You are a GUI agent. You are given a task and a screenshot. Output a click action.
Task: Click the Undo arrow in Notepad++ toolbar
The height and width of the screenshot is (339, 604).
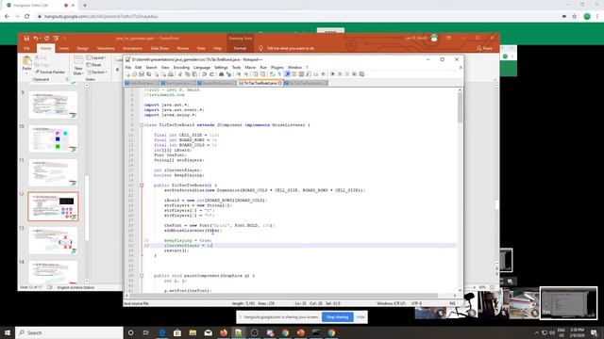[x=204, y=74]
